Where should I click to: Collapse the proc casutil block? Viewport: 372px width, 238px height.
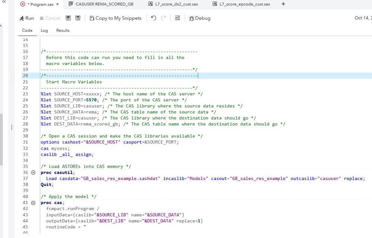pos(34,172)
